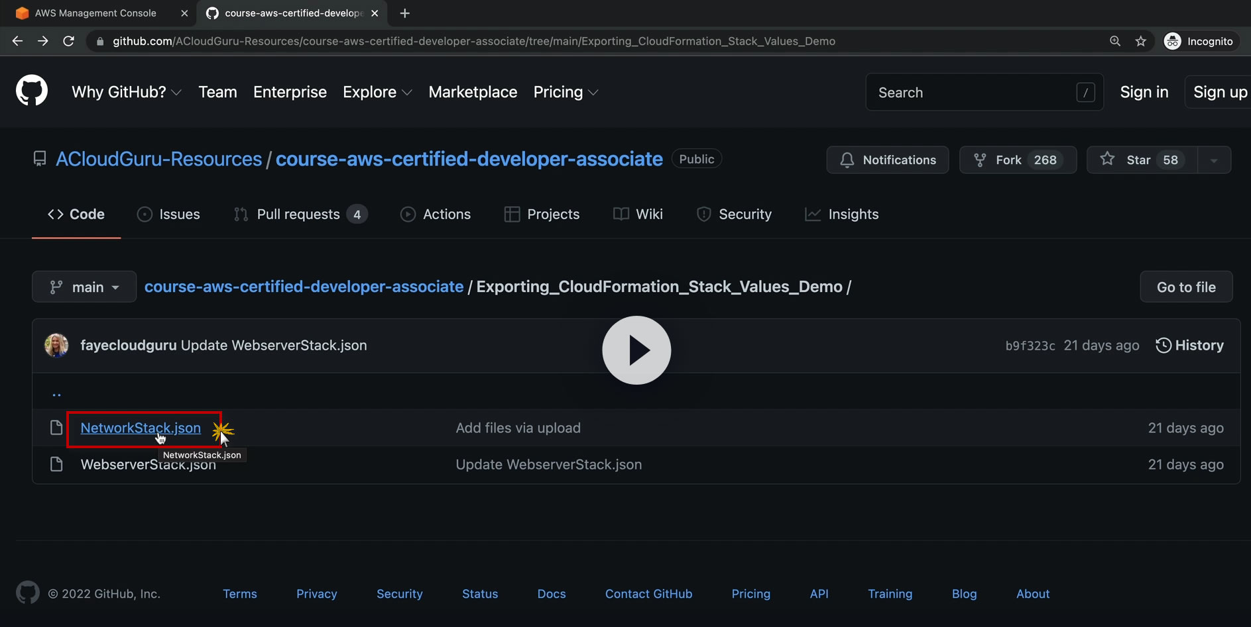Screen dimensions: 1251x627
Task: Switch to the AWS Management Console tab
Action: 95,13
